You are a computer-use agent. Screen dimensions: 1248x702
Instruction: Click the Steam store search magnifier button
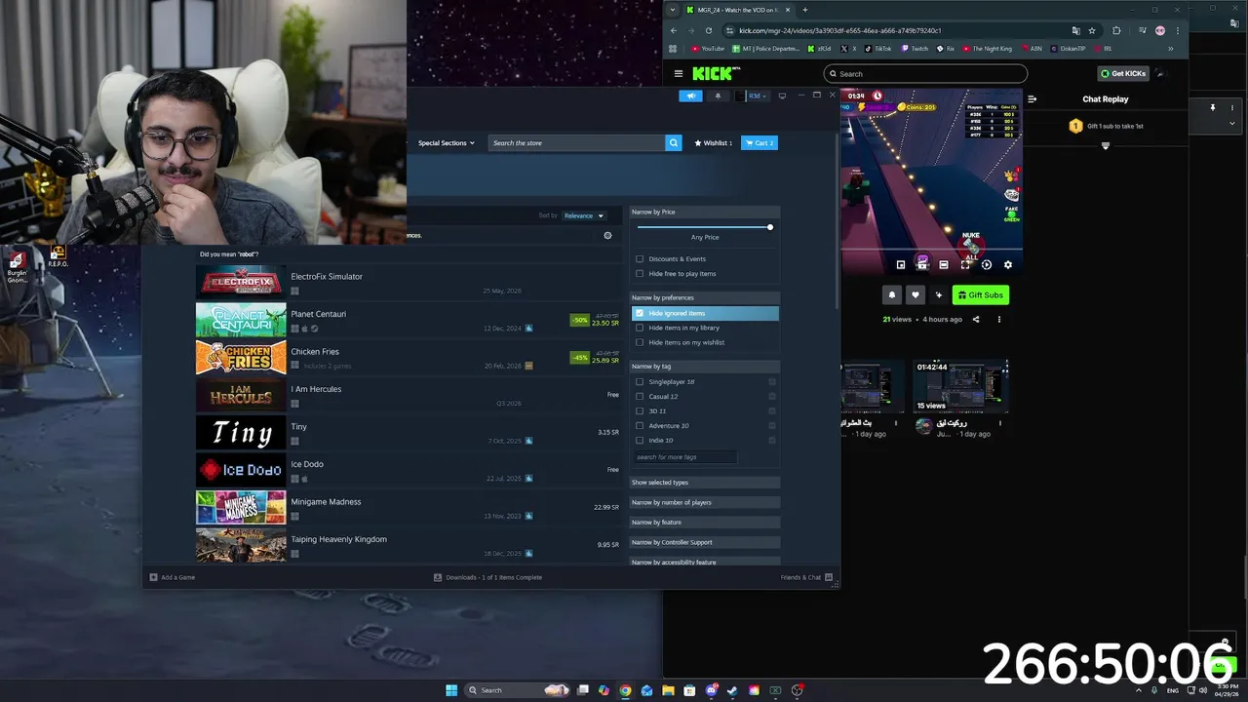click(x=673, y=142)
